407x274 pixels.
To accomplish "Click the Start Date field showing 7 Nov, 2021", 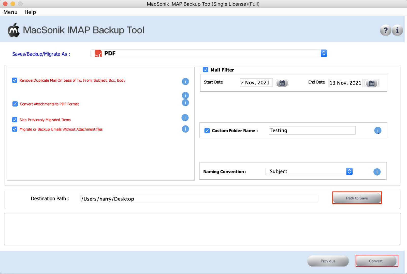I will tap(256, 83).
